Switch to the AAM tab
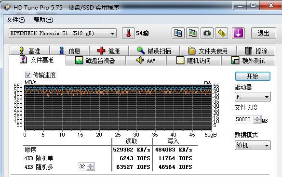This screenshot has width=282, height=177. (146, 61)
